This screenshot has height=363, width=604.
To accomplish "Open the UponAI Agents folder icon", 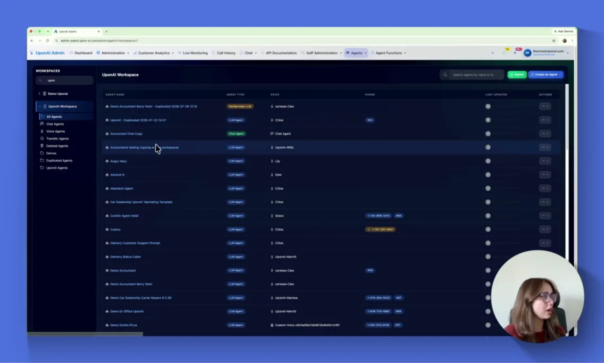I will (x=42, y=168).
